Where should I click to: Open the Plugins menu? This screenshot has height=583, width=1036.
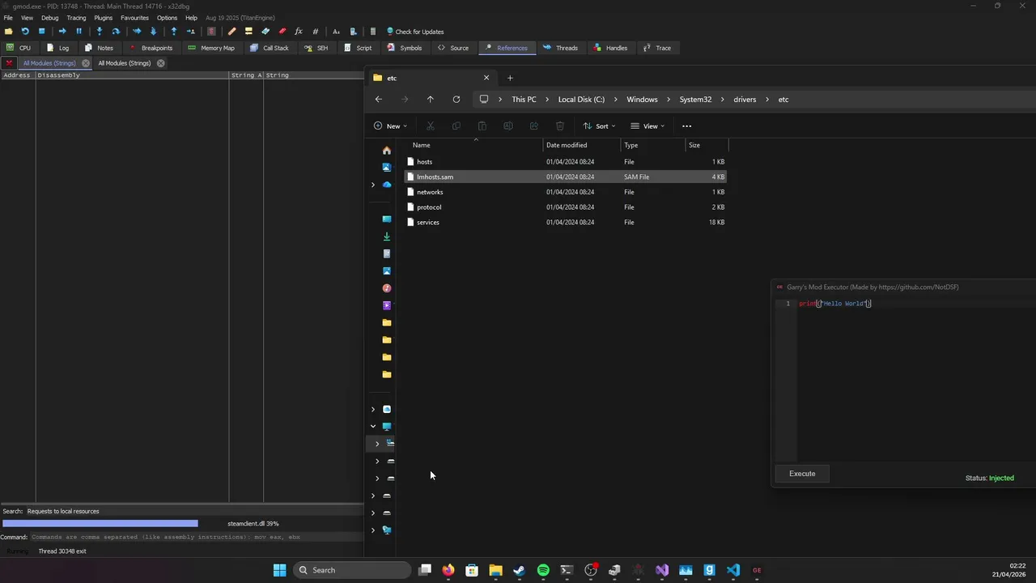coord(104,18)
